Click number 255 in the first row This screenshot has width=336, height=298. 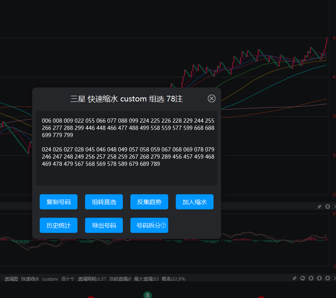(x=209, y=121)
